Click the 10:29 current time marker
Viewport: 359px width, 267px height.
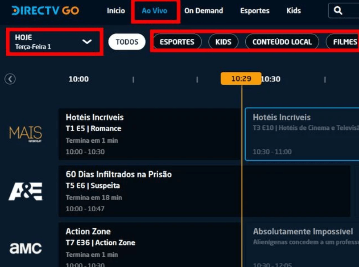(x=241, y=78)
